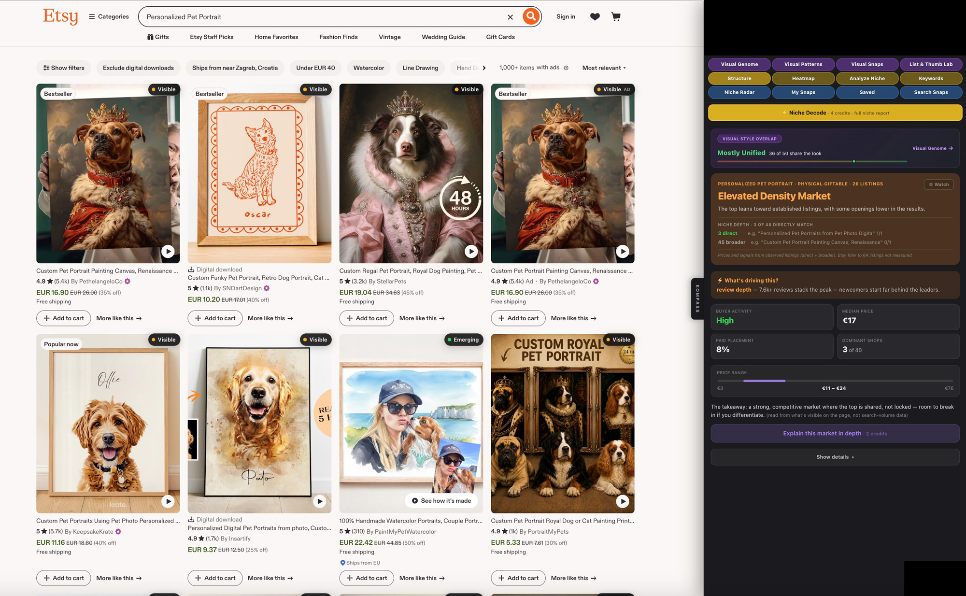Play video on Ollie dog portrait listing

pos(168,501)
